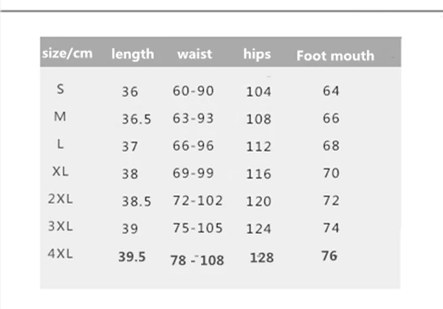443x309 pixels.
Task: Select the 4XL size row label
Action: point(60,253)
